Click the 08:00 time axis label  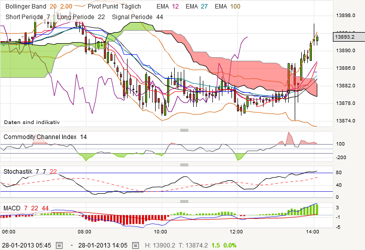click(x=84, y=232)
